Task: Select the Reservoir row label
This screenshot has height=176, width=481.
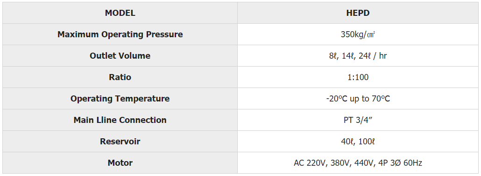Action: click(120, 142)
